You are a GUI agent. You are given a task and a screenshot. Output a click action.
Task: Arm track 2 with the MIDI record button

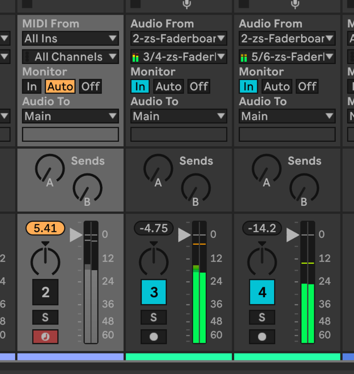[45, 337]
